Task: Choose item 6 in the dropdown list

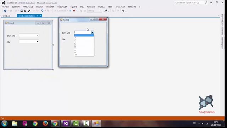Action: pos(84,46)
